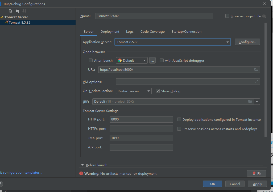
Task: Switch to the Deployment tab
Action: pyautogui.click(x=110, y=32)
